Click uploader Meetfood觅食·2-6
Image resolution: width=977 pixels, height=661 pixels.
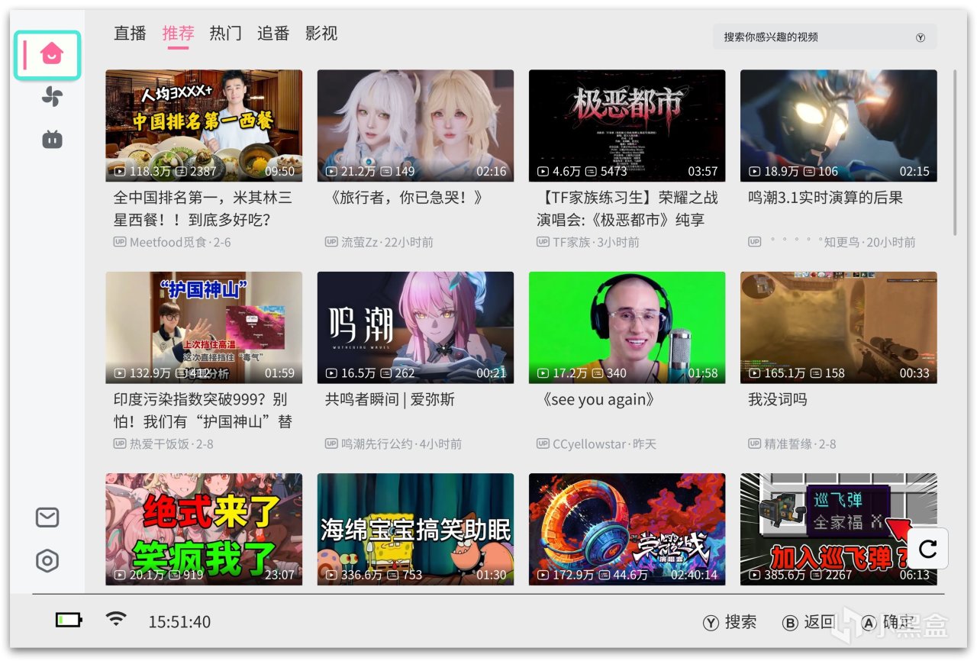click(180, 242)
